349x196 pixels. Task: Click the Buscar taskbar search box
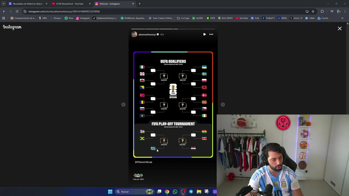[135, 192]
